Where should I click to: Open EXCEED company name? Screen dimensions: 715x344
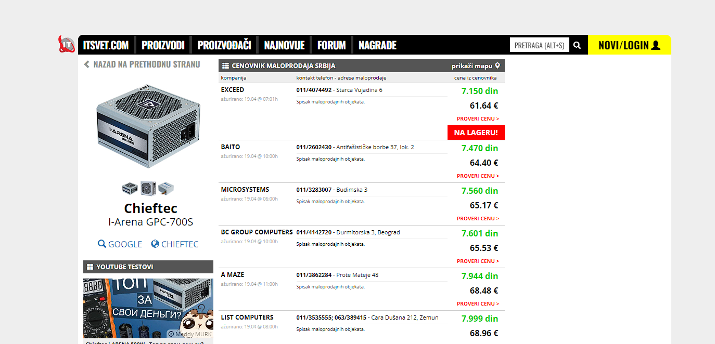tap(233, 90)
